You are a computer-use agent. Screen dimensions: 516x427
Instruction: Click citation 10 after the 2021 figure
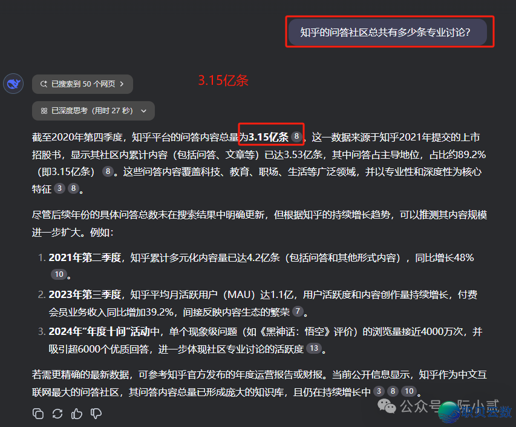coord(59,274)
